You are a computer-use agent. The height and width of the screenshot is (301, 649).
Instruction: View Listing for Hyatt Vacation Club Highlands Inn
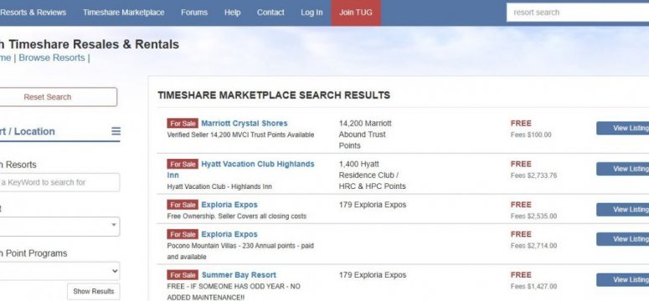tap(622, 169)
